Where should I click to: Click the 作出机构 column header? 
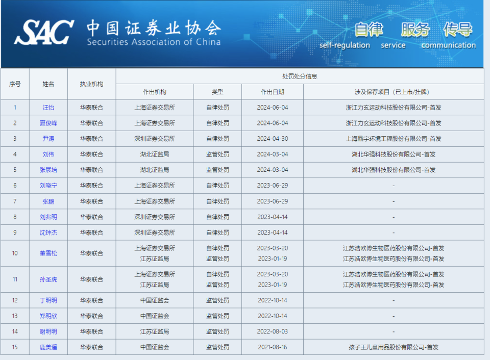(x=155, y=92)
